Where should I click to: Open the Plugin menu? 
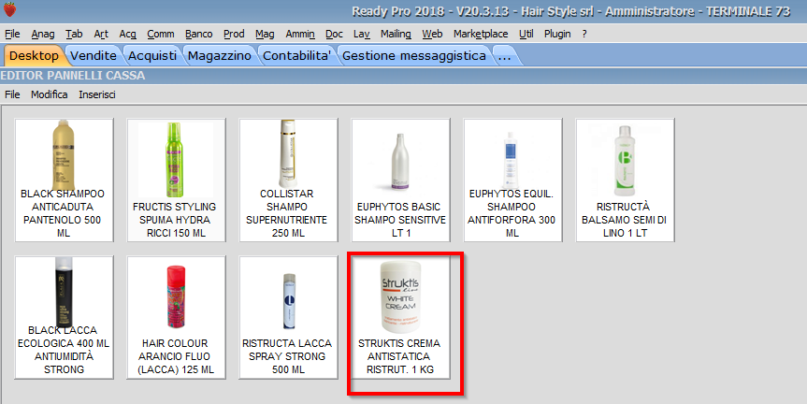click(557, 34)
